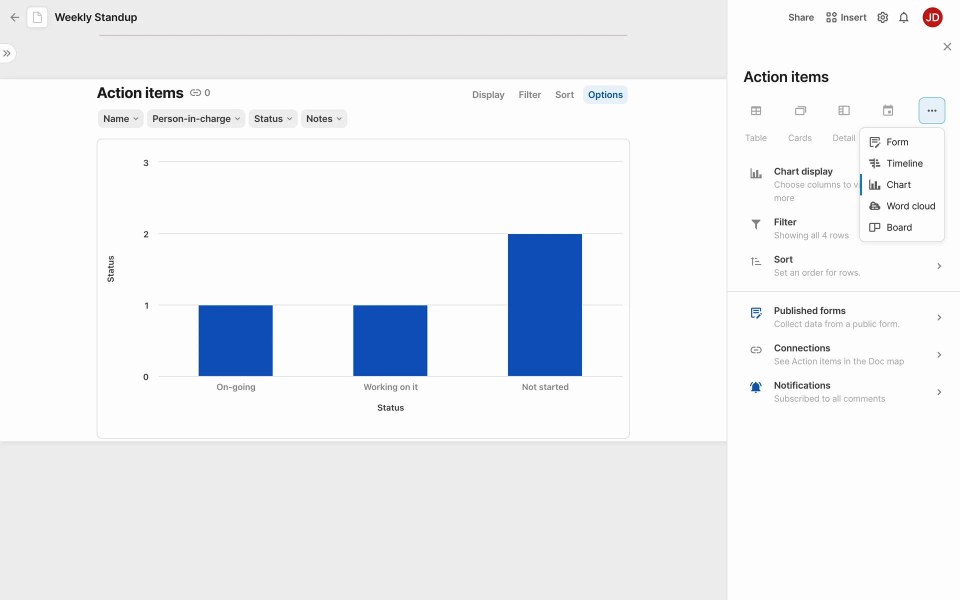The width and height of the screenshot is (960, 600).
Task: Open the Notes column dropdown
Action: [x=324, y=119]
